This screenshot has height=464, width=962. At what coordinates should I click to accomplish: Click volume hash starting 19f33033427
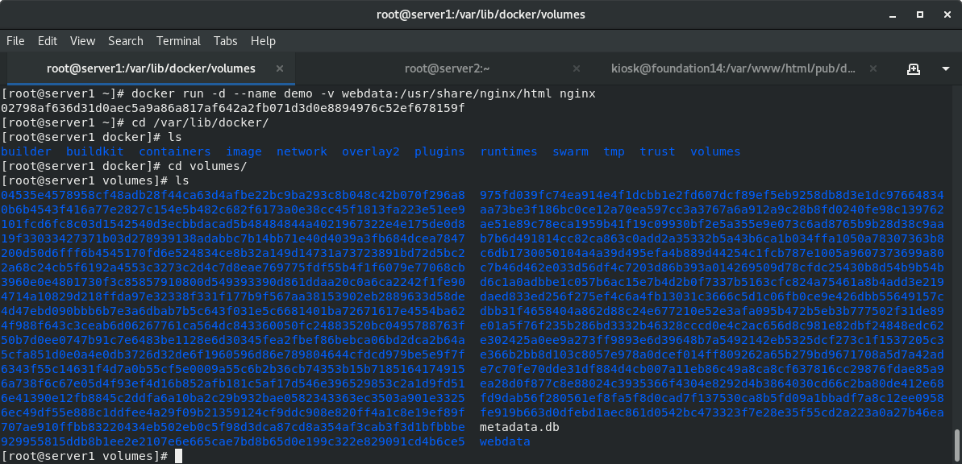[233, 238]
